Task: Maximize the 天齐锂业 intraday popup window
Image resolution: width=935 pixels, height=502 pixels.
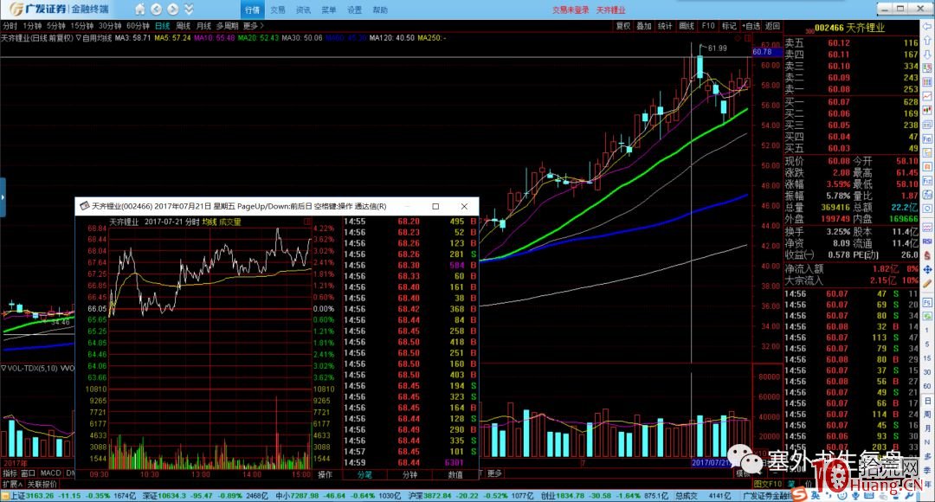Action: (435, 206)
